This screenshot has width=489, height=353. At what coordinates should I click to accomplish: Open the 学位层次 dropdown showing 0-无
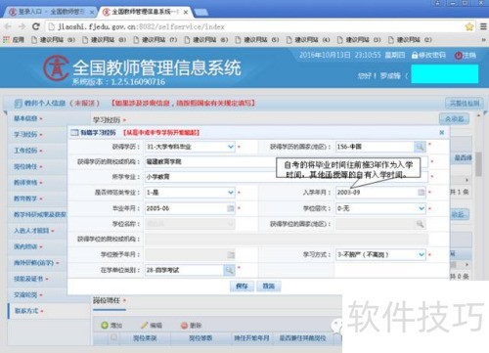click(381, 208)
